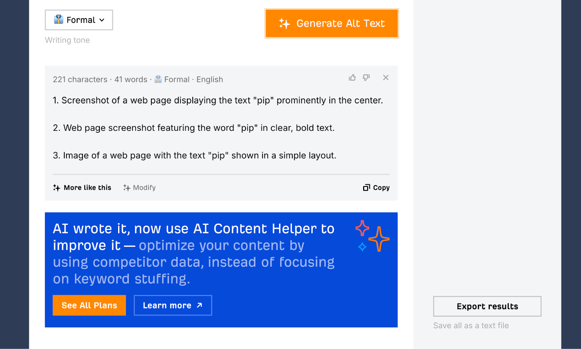Click the sparkle icon beside More like this
Screen dimensions: 581x349
tap(57, 188)
